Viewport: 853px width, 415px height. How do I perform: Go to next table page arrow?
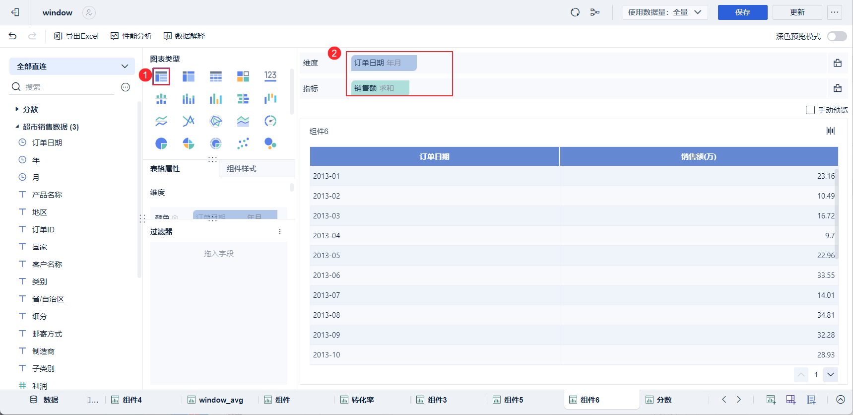pos(831,375)
